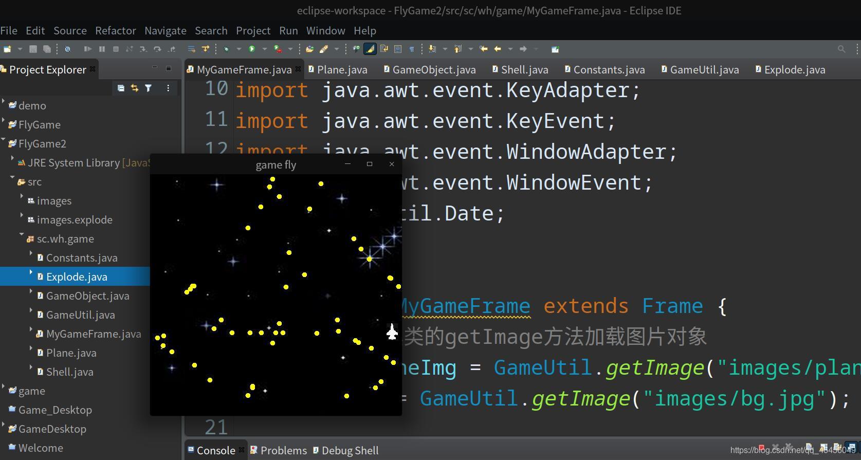This screenshot has width=861, height=460.
Task: Open the Problems view tab
Action: 279,450
